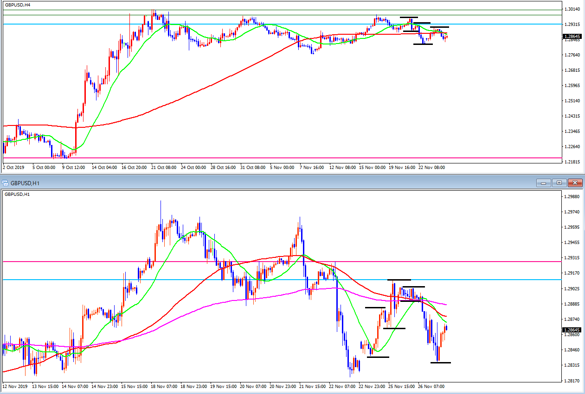Close the GBPUSD,H1 chart window
This screenshot has height=394, width=585.
575,182
